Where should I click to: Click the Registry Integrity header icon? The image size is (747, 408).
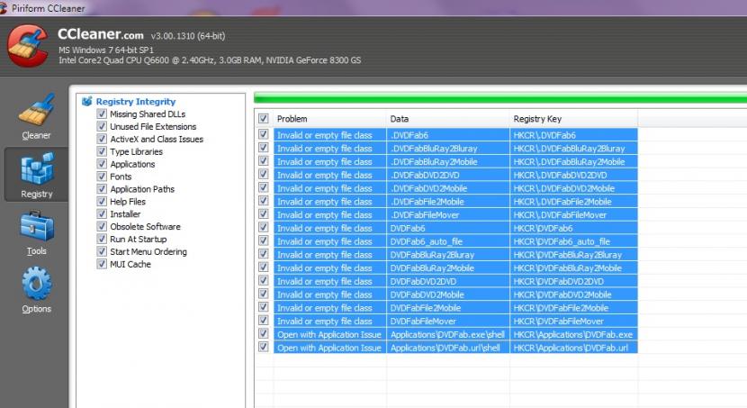pos(86,101)
